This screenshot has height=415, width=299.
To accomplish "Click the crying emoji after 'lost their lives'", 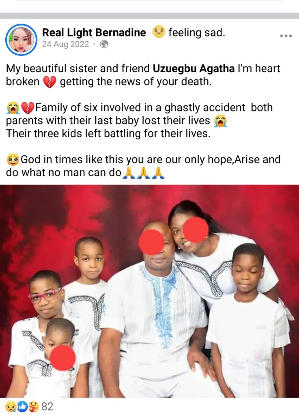I will pyautogui.click(x=220, y=121).
